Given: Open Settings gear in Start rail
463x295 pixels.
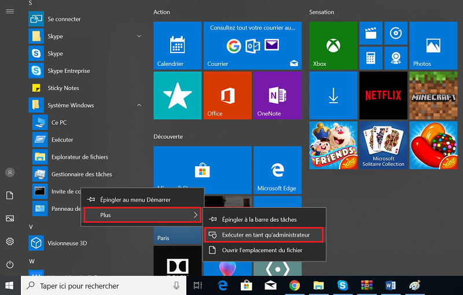Looking at the screenshot, I should pyautogui.click(x=10, y=241).
